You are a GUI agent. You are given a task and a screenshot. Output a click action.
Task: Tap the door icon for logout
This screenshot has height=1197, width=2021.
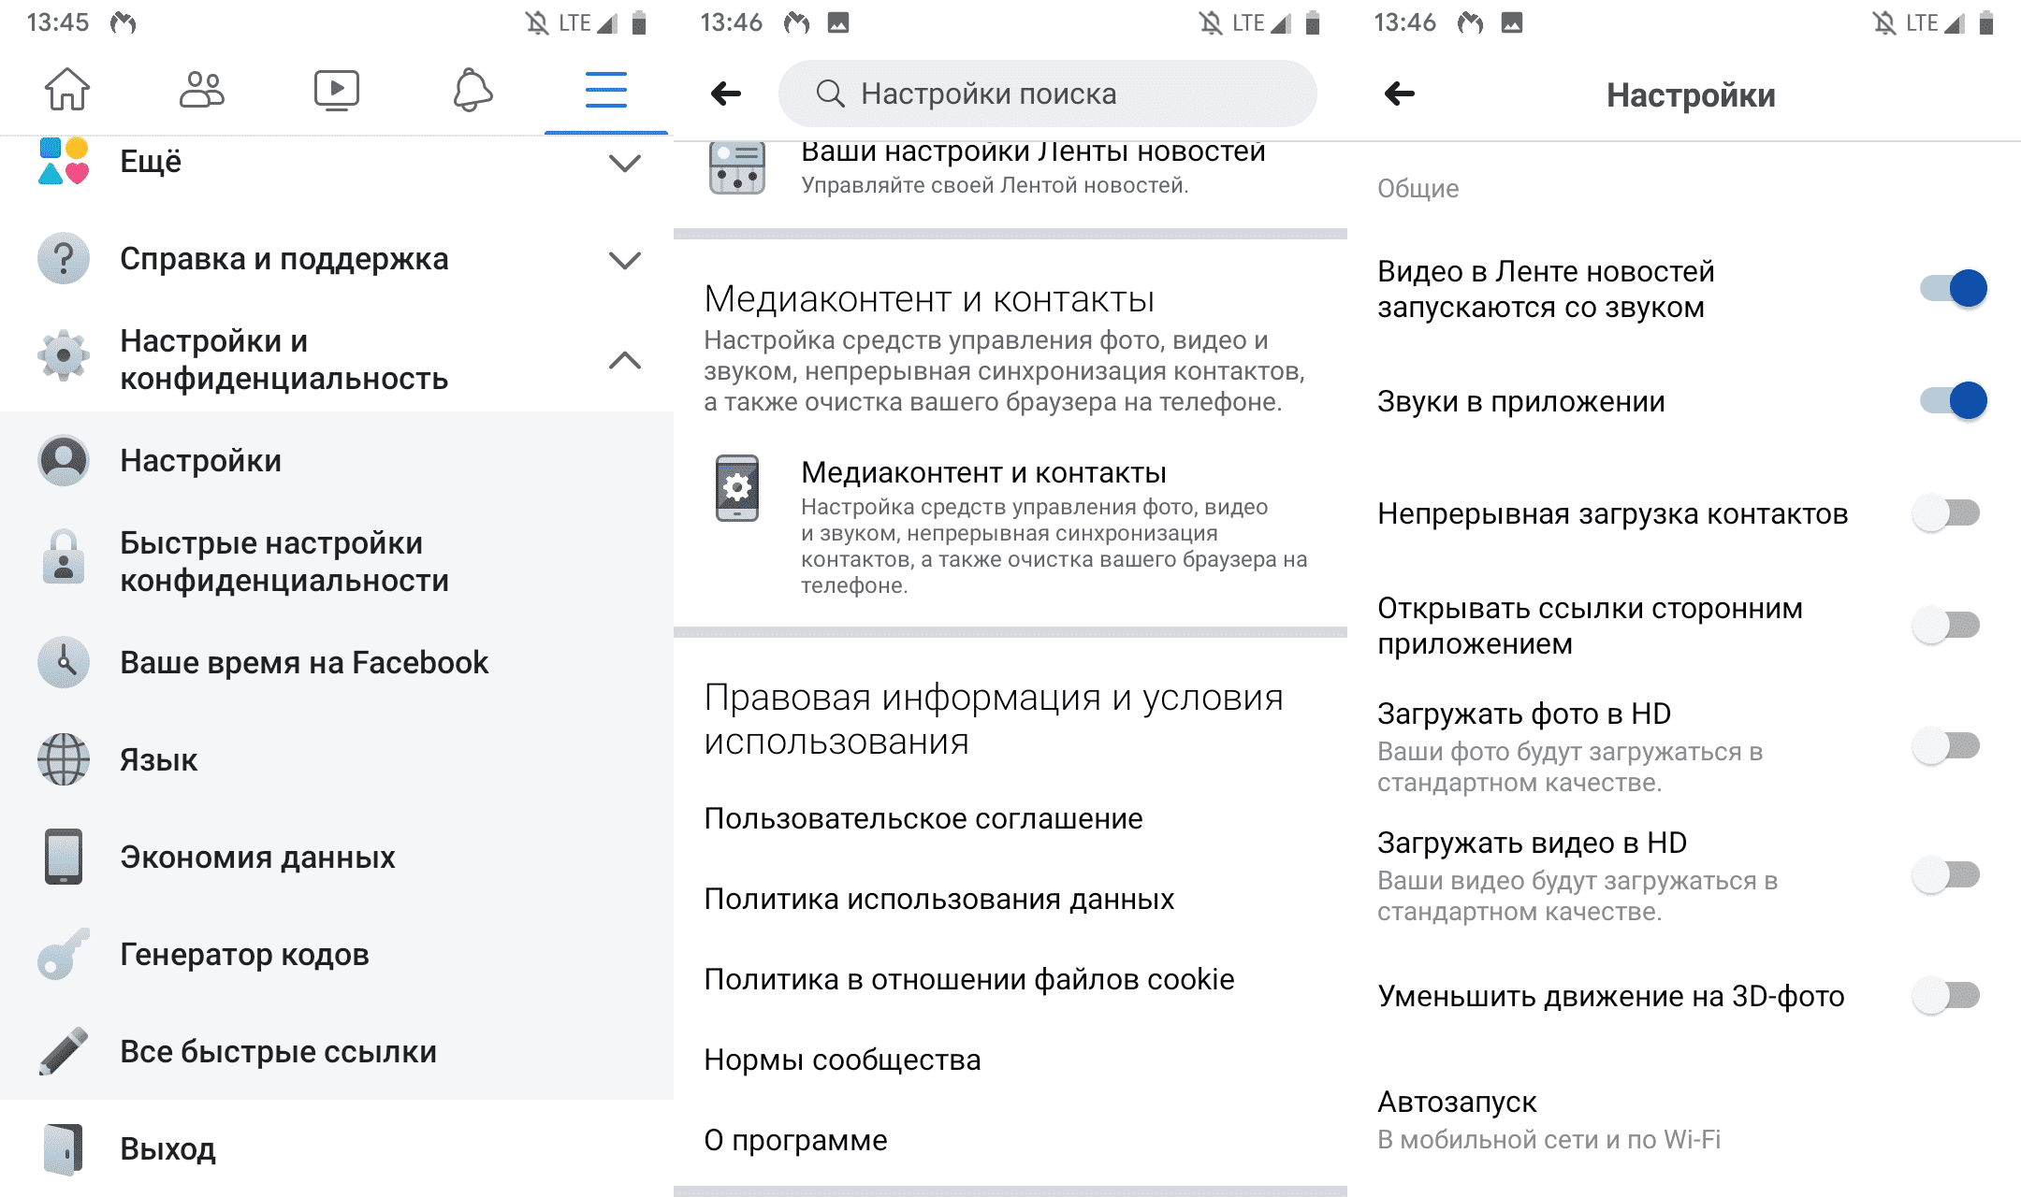point(64,1148)
